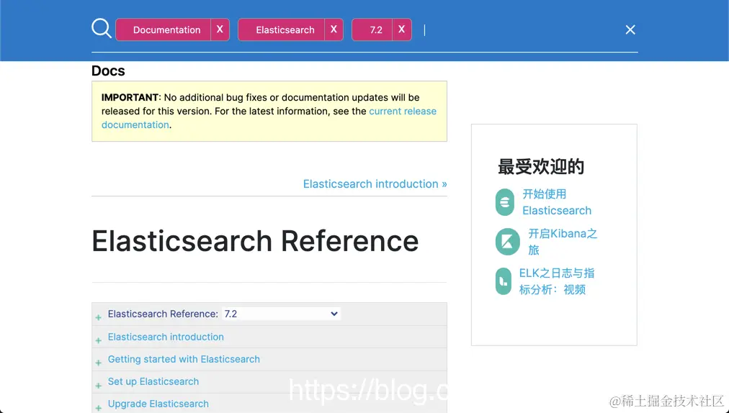Click the Logstash ELK product icon
Screen dimensions: 729x413
coord(503,281)
